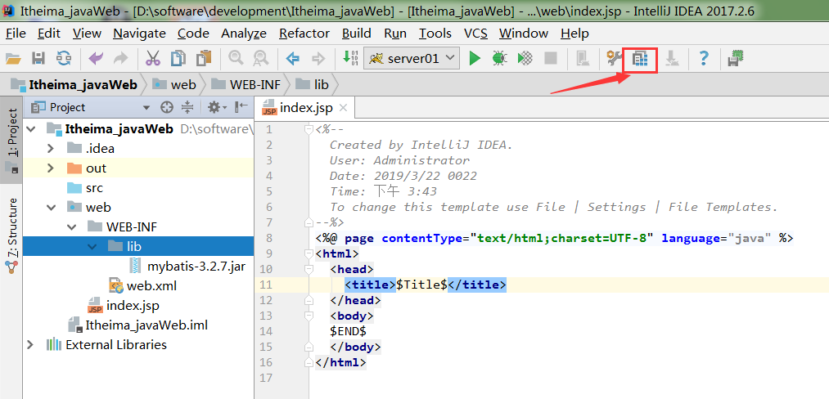Open the Analyze menu
This screenshot has height=399, width=829.
tap(244, 34)
